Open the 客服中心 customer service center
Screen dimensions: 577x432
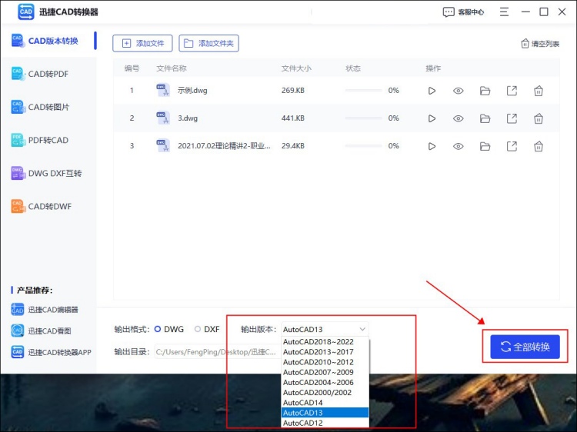coord(463,12)
